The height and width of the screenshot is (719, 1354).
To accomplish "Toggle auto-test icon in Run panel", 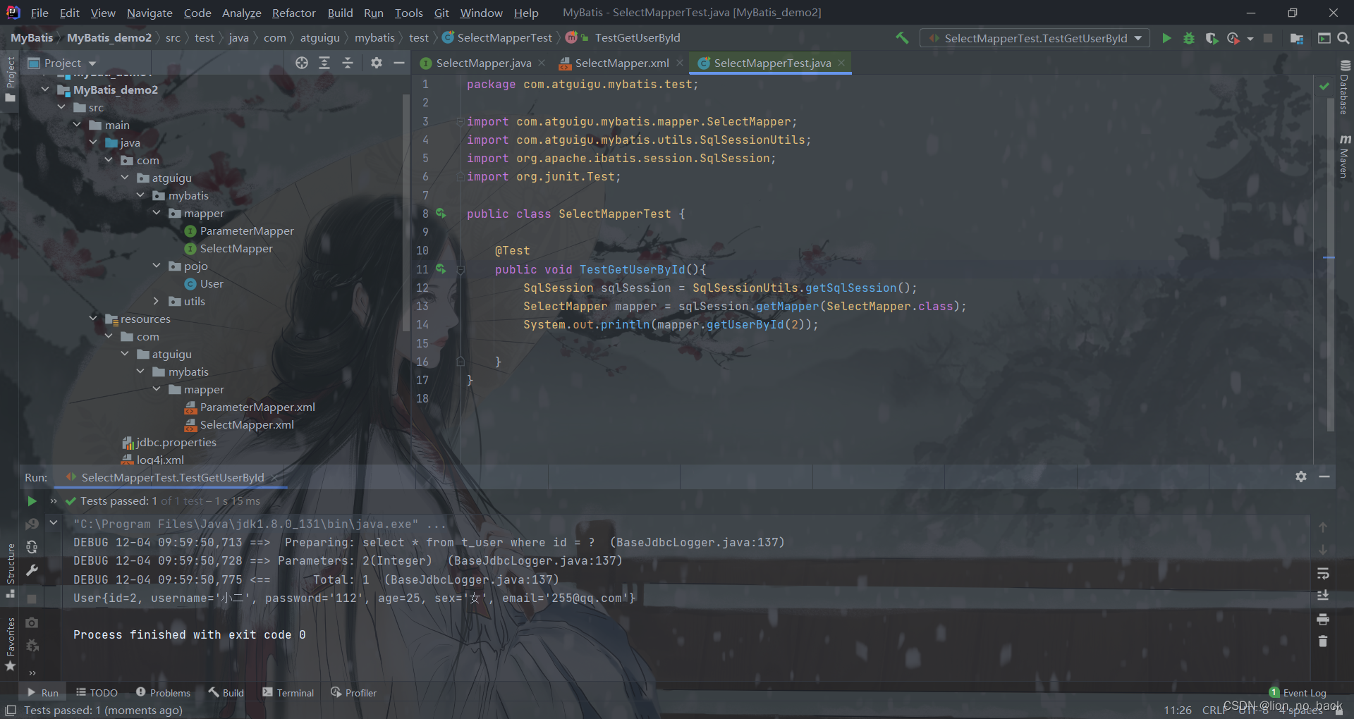I will [32, 547].
